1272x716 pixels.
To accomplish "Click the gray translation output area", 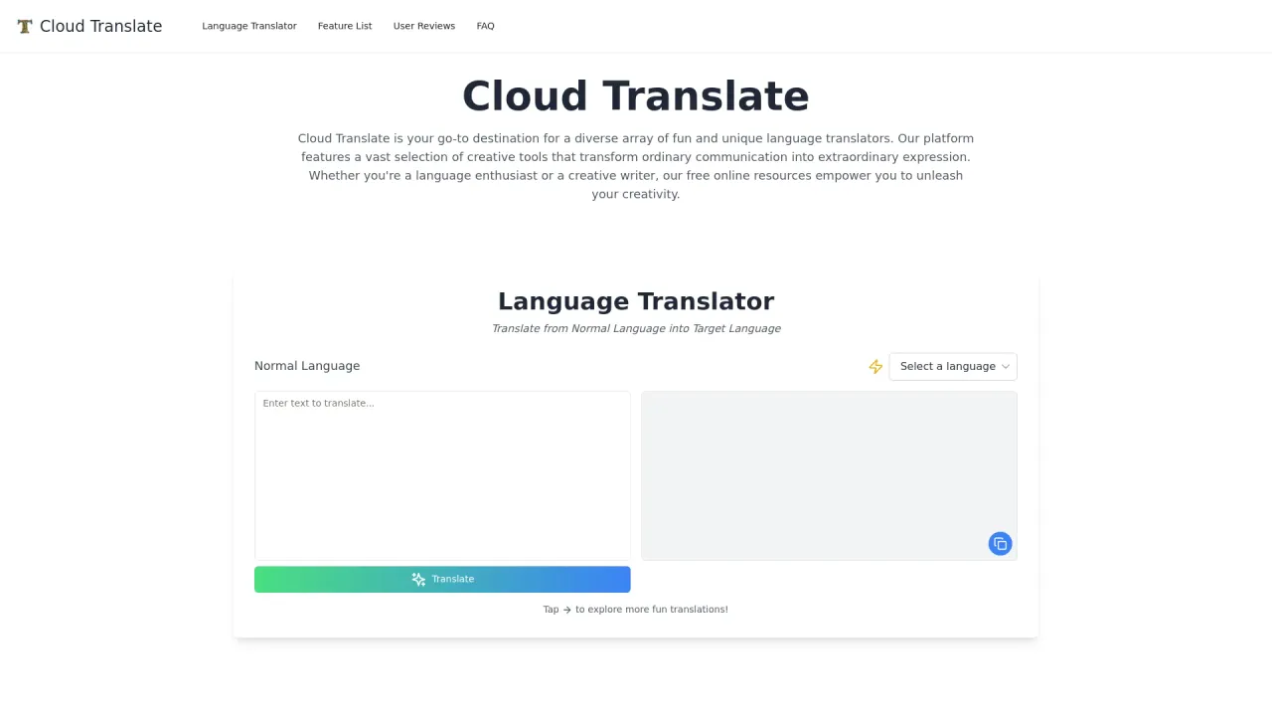I will click(829, 475).
